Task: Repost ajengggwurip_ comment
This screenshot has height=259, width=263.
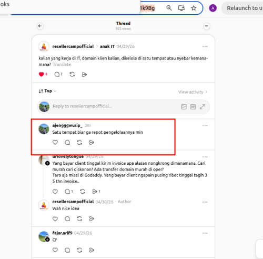Action: pyautogui.click(x=79, y=142)
